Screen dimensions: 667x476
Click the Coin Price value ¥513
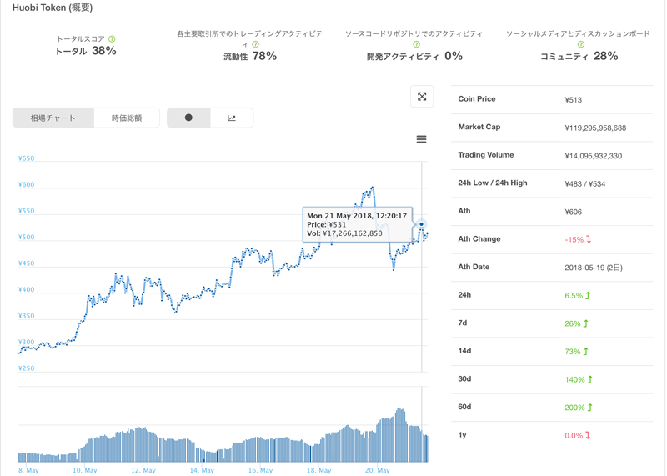pos(574,99)
